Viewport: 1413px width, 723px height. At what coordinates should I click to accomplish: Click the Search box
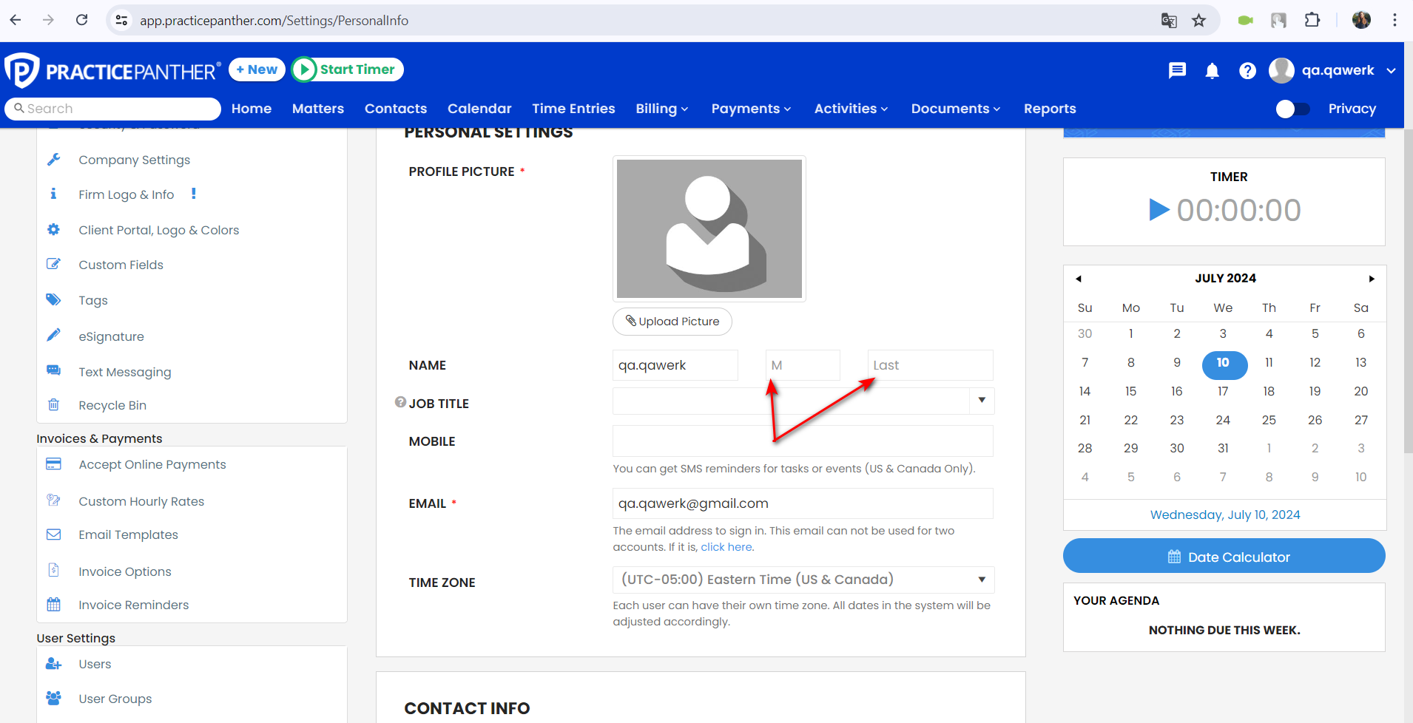112,109
